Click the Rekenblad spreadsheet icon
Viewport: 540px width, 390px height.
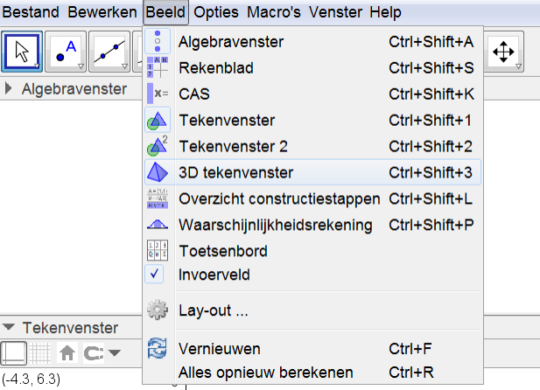tap(158, 67)
